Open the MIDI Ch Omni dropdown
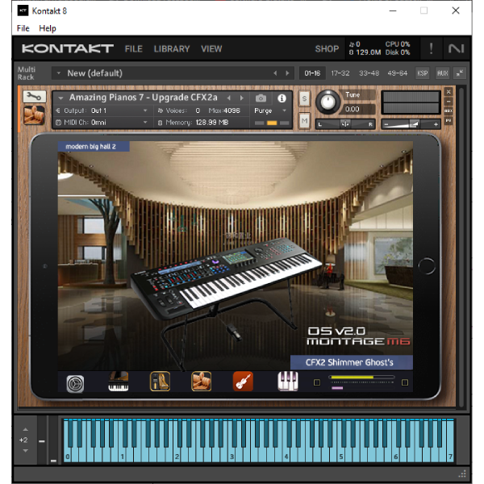 [x=102, y=123]
